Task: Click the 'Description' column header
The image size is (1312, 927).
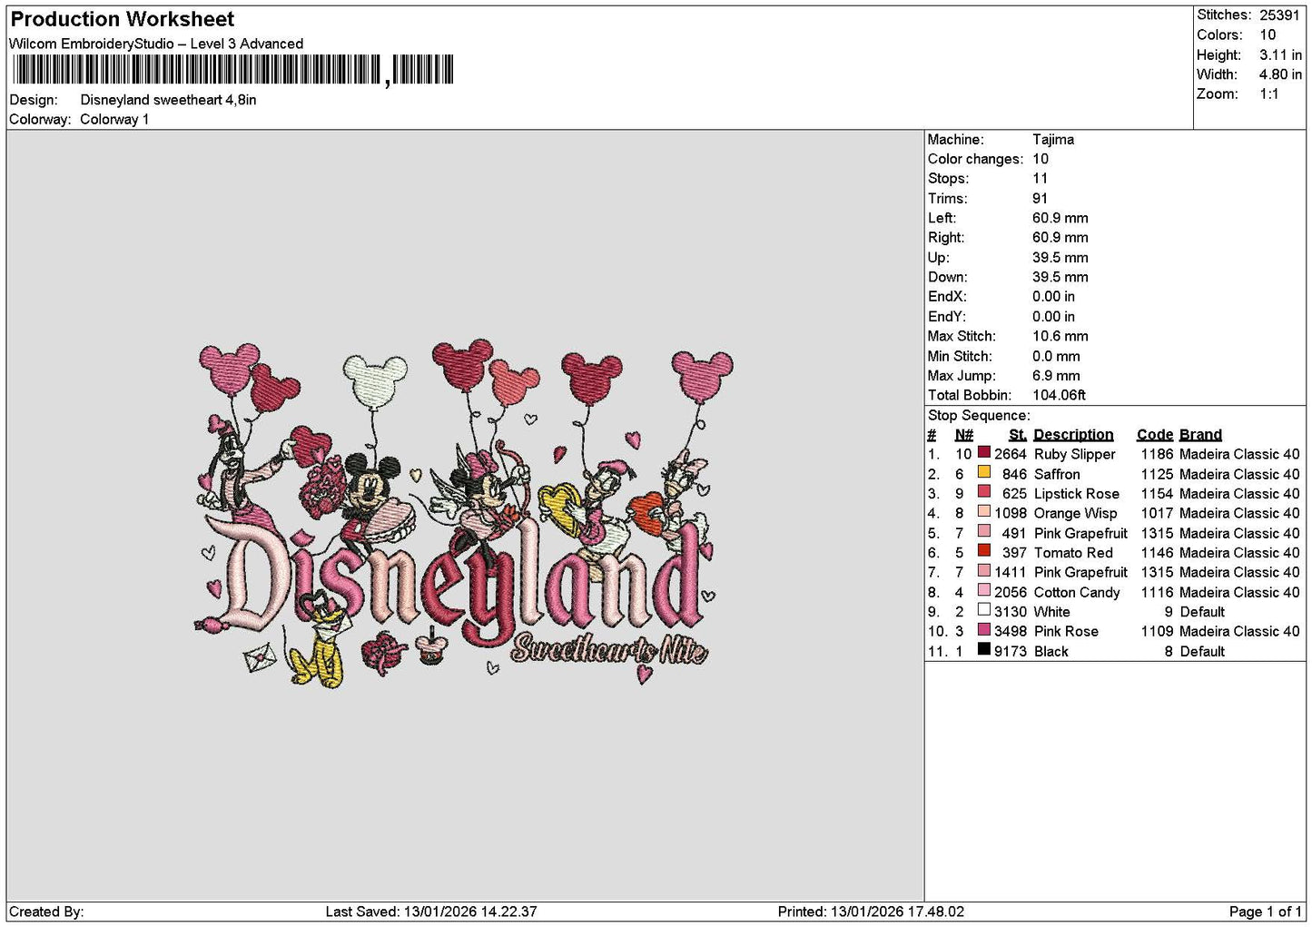Action: [1073, 435]
